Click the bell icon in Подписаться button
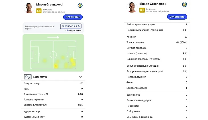 [79, 26]
